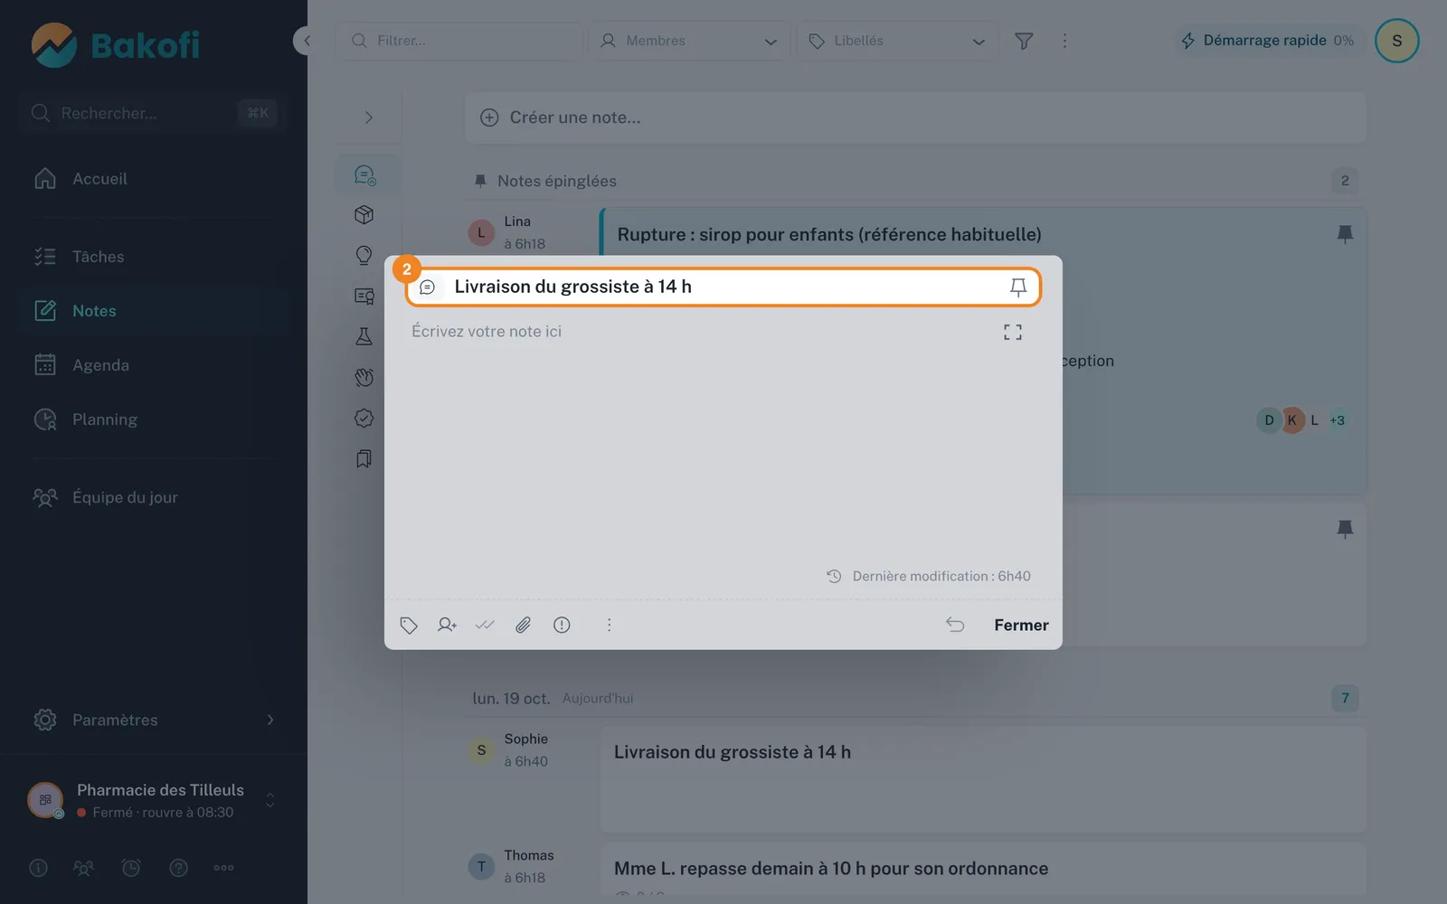This screenshot has width=1447, height=904.
Task: Expand the note editor to fullscreen
Action: pyautogui.click(x=1013, y=332)
